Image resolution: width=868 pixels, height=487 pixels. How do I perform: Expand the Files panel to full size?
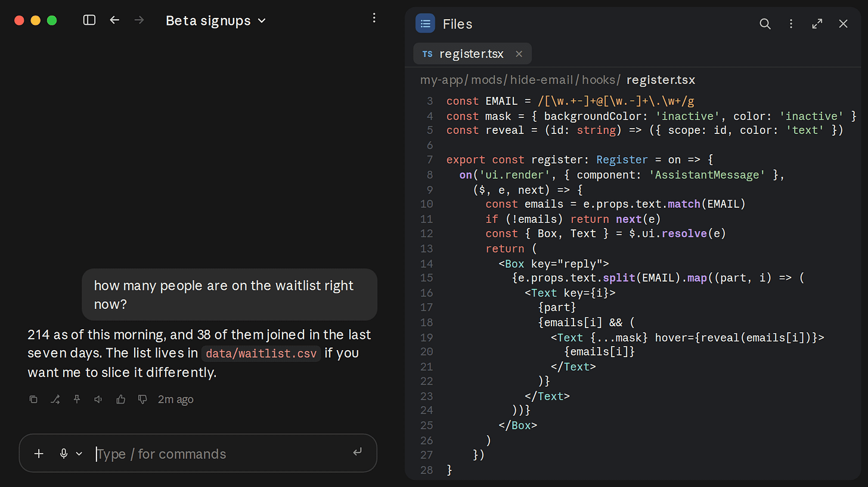coord(817,24)
